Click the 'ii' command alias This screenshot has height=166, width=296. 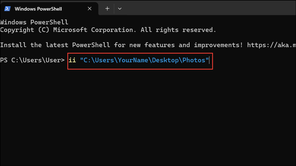pos(72,60)
